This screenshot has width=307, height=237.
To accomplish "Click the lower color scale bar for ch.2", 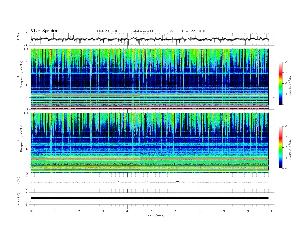I will pyautogui.click(x=280, y=148).
